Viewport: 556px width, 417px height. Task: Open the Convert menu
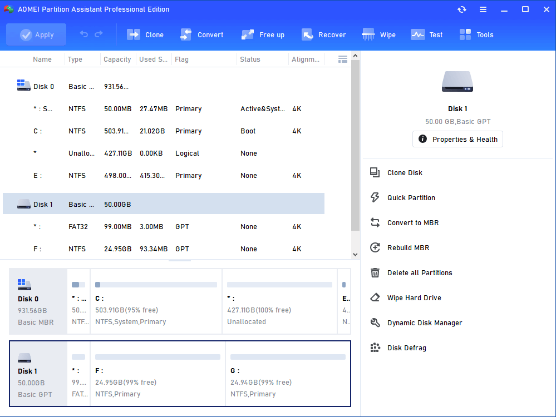tap(202, 34)
